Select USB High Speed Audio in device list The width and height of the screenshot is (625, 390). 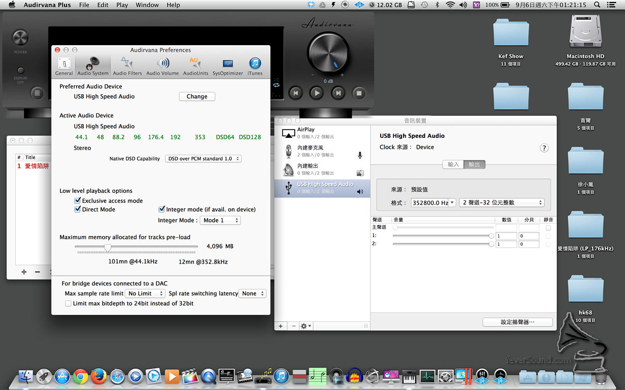click(x=322, y=188)
